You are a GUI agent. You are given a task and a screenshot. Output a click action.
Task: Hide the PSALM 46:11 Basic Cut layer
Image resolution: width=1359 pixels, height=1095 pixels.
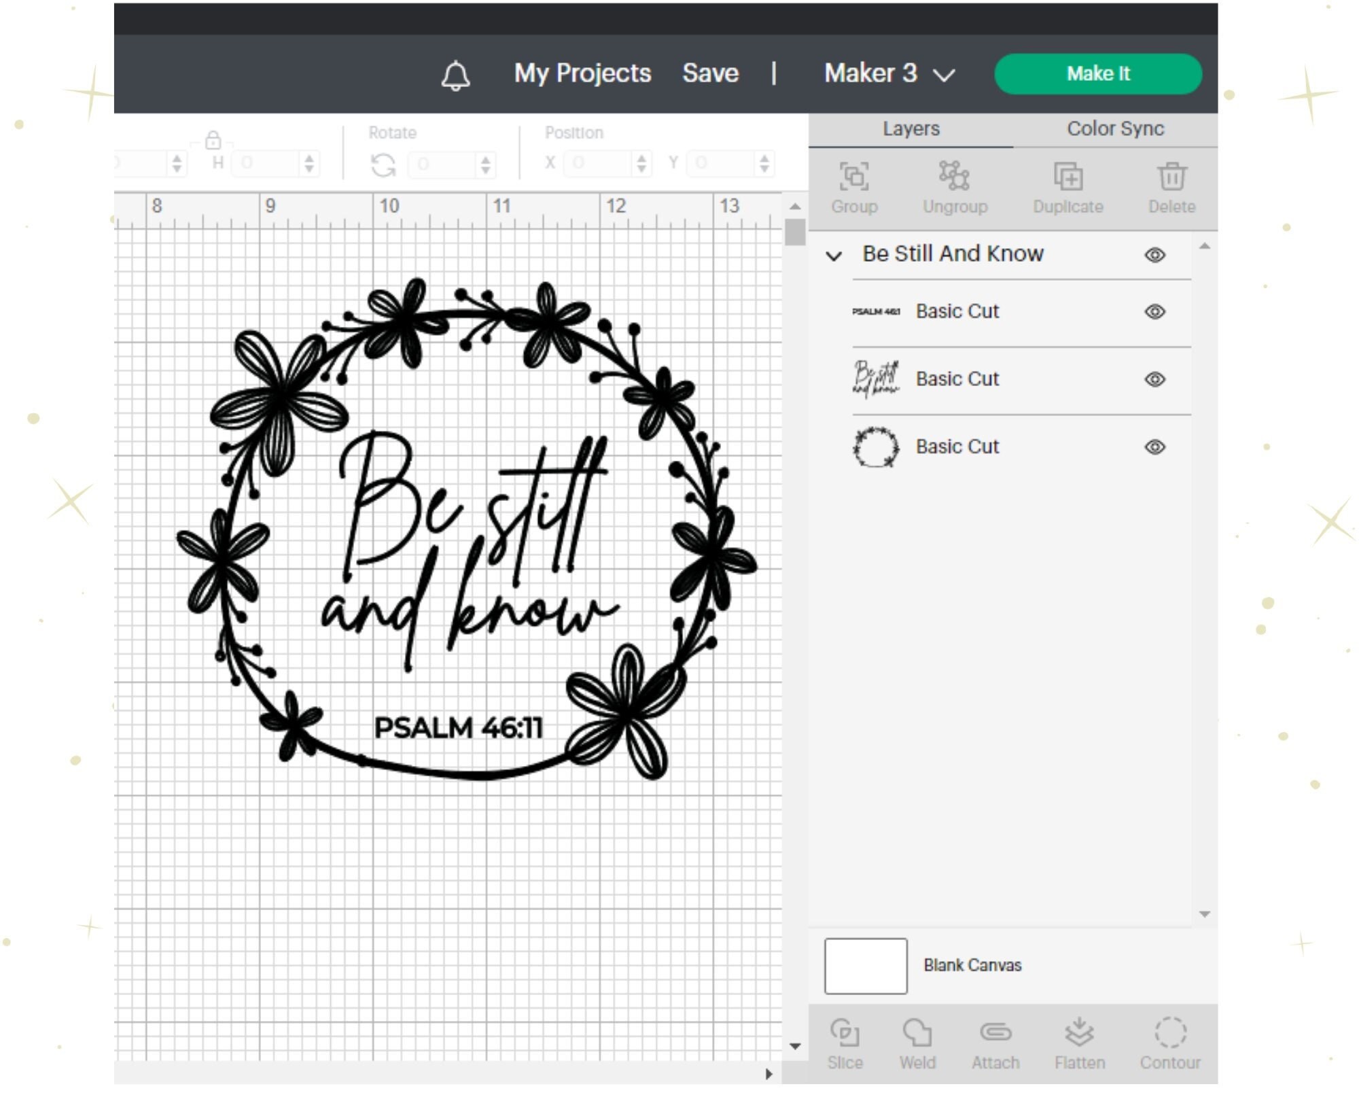click(1155, 311)
